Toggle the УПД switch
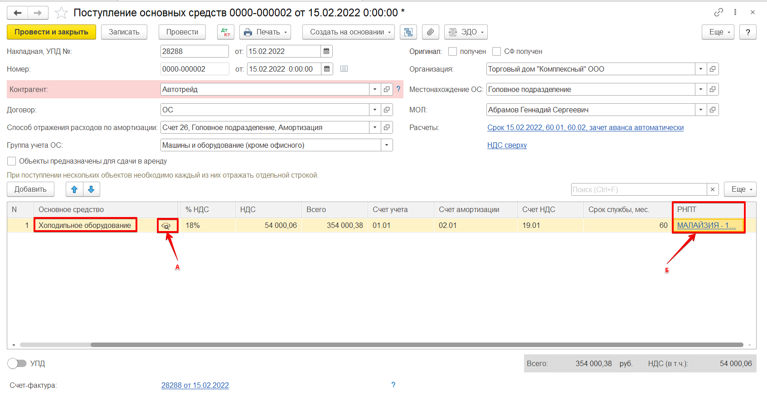 click(x=17, y=363)
